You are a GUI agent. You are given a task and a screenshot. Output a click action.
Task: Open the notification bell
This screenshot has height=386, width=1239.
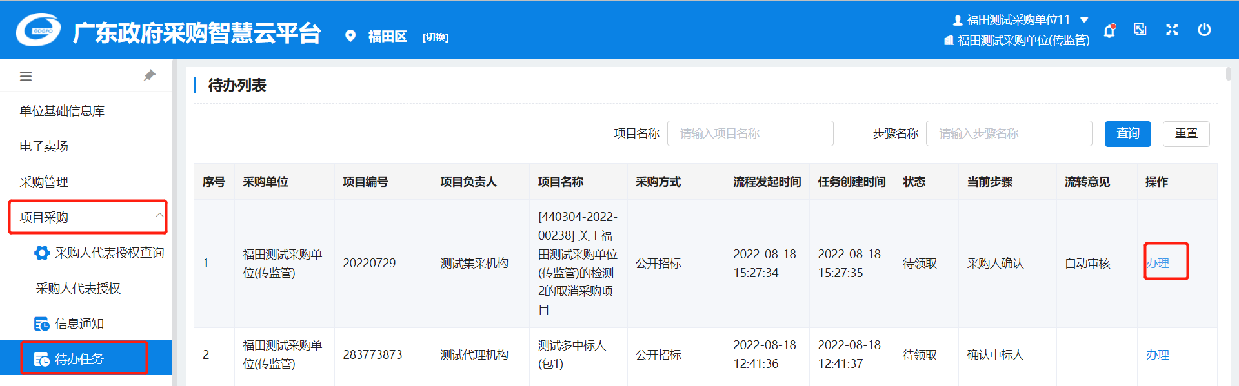pos(1109,30)
